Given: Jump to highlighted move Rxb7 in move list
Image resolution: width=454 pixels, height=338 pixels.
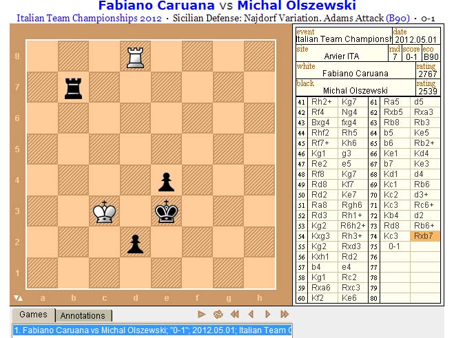Looking at the screenshot, I should point(424,236).
